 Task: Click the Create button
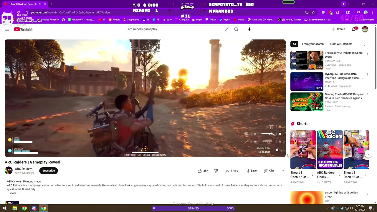[x=338, y=29]
